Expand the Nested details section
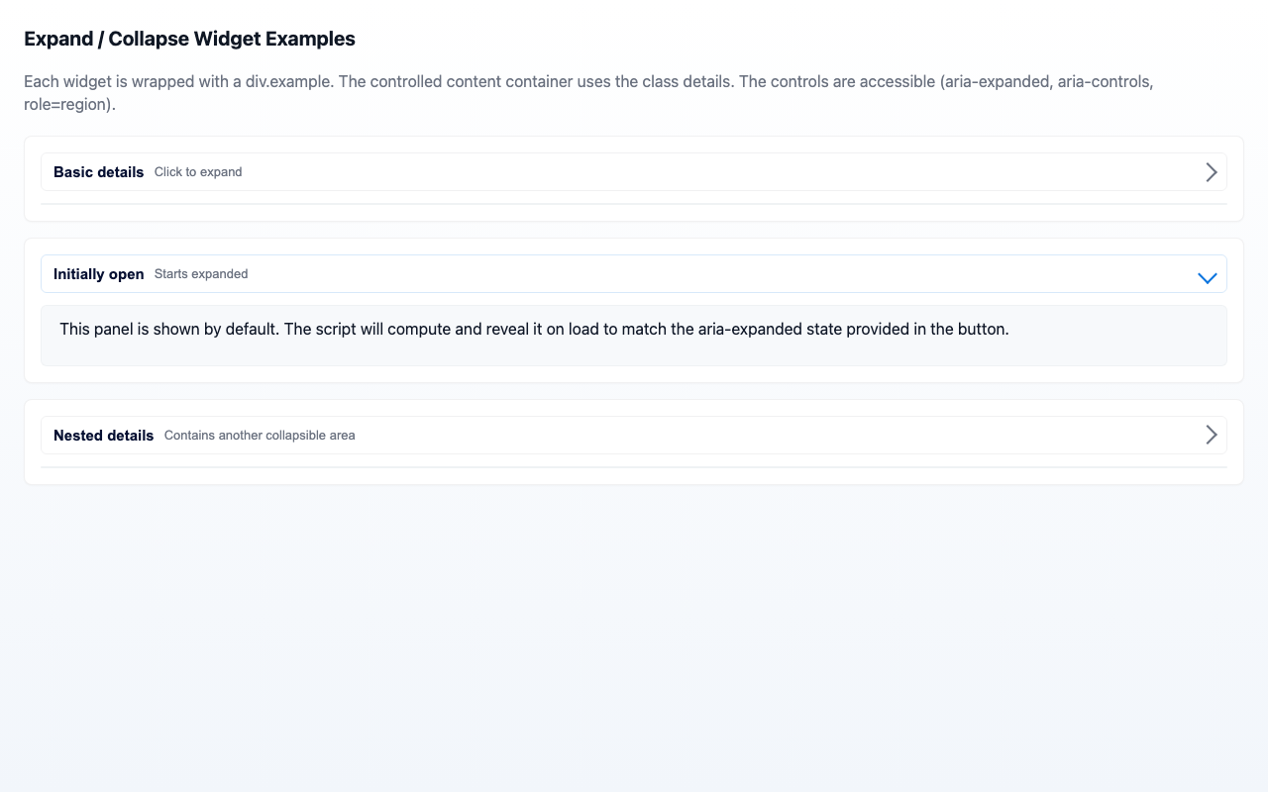The image size is (1268, 792). 634,434
